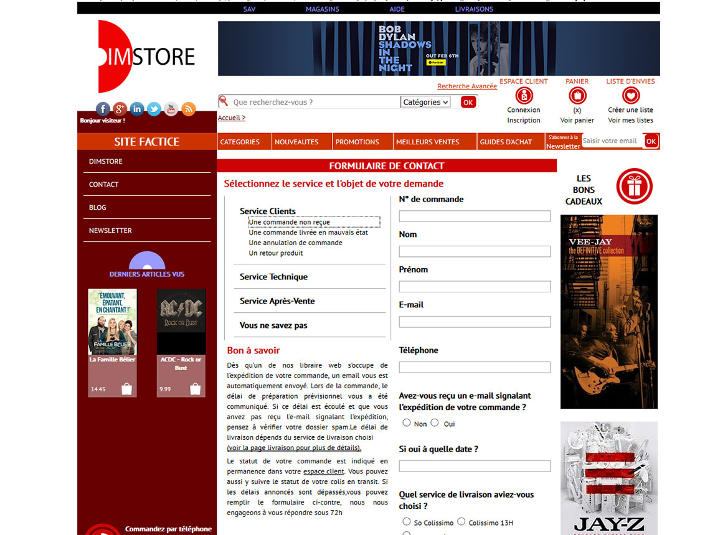This screenshot has height=535, width=710.
Task: Select the Non radio button
Action: click(407, 423)
